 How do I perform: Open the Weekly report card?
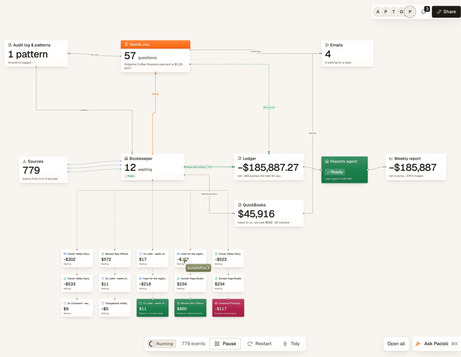pyautogui.click(x=416, y=167)
